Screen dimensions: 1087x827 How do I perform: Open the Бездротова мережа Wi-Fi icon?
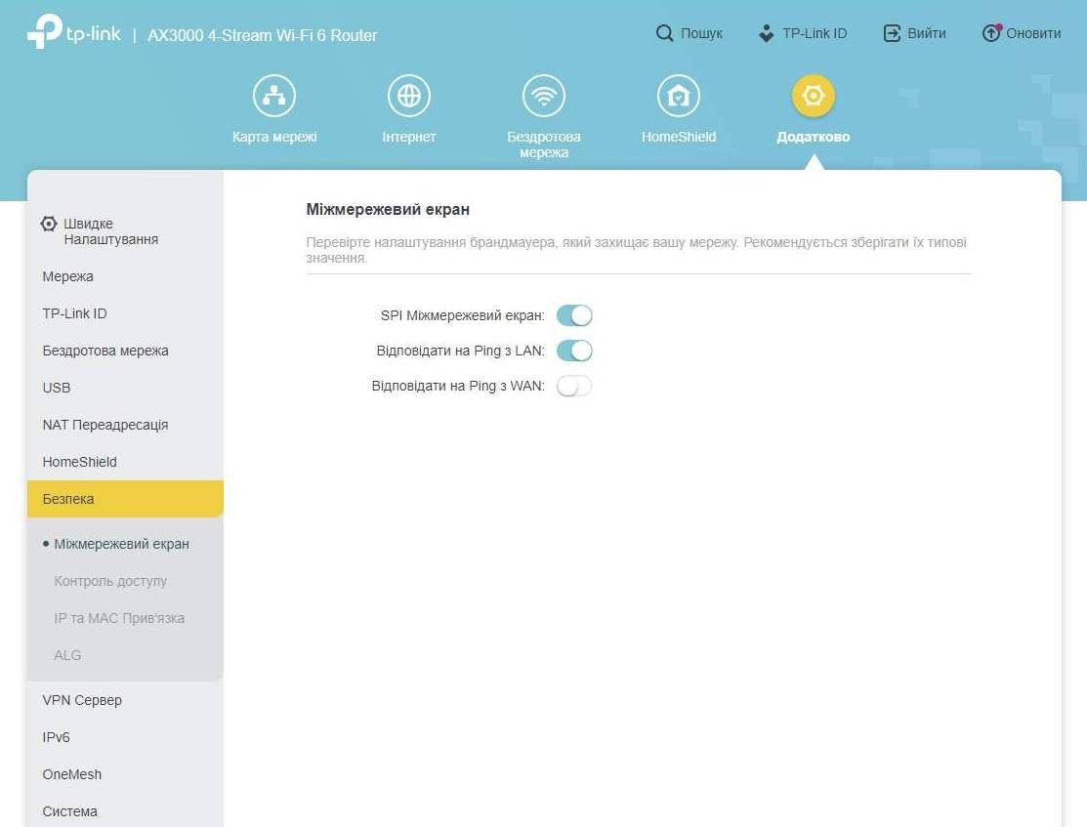pos(544,96)
